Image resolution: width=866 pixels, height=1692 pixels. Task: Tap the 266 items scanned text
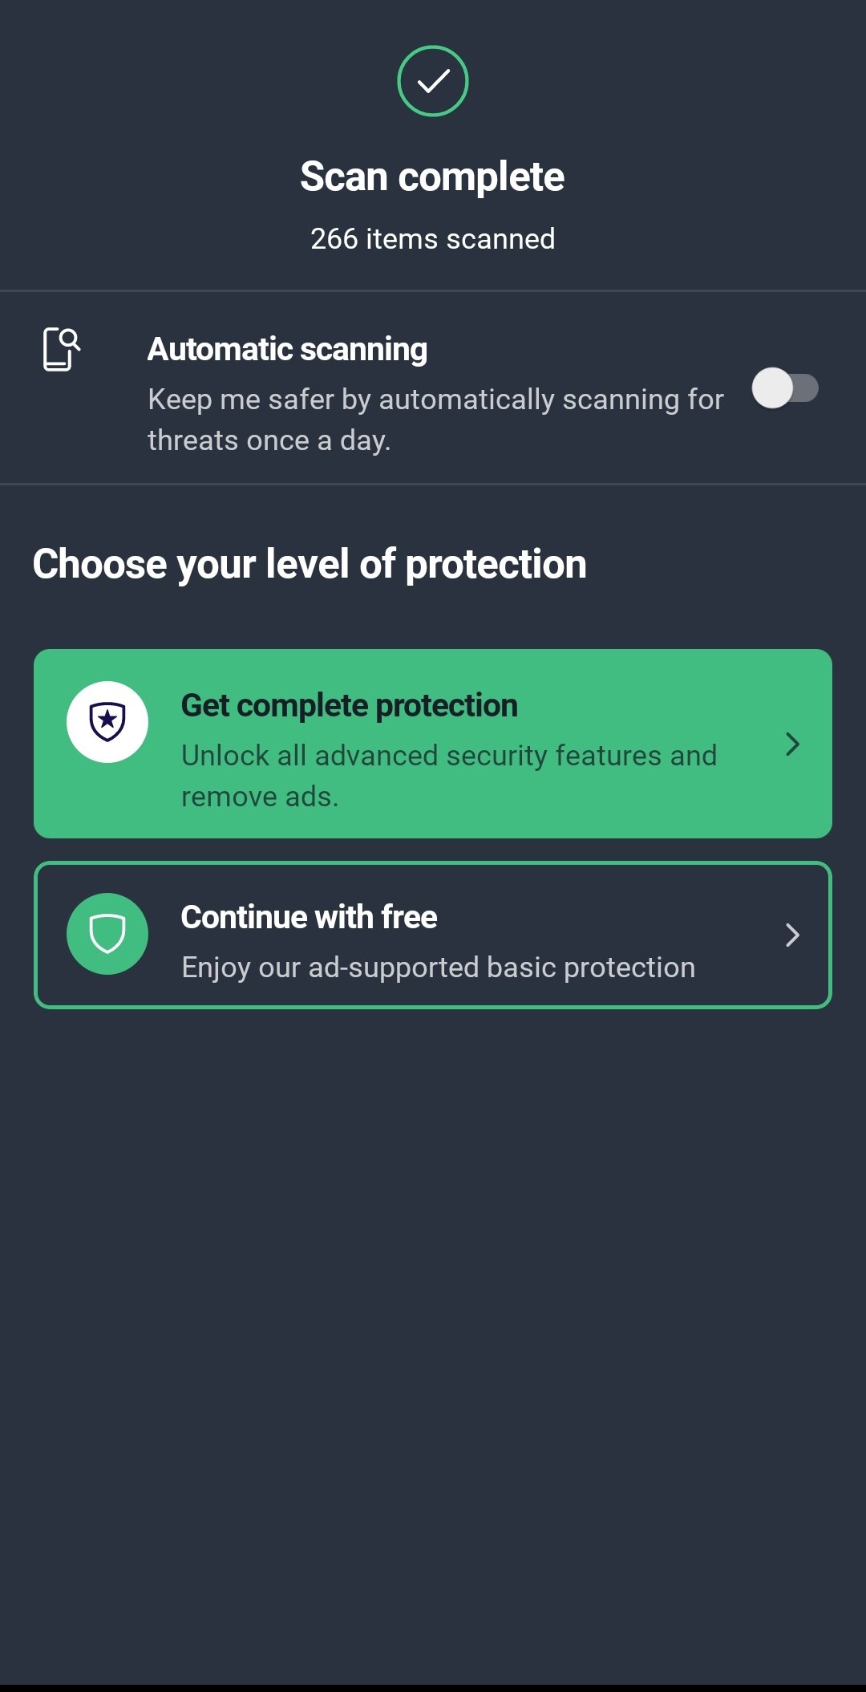coord(433,238)
